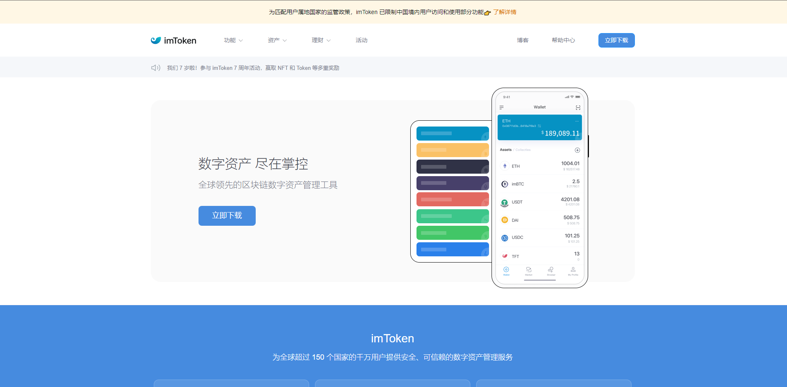Screen dimensions: 787x387
Task: Select the imBTC token icon
Action: click(504, 184)
